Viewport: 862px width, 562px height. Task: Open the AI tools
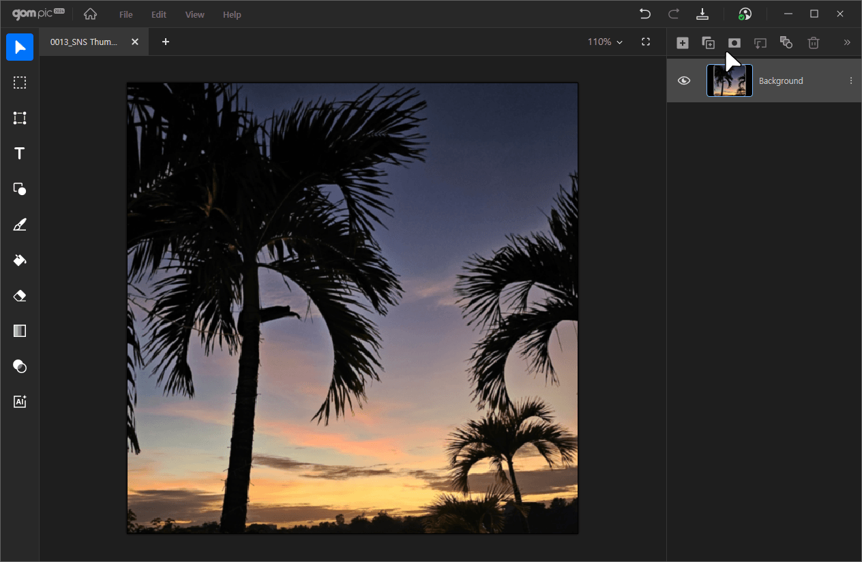[x=20, y=402]
